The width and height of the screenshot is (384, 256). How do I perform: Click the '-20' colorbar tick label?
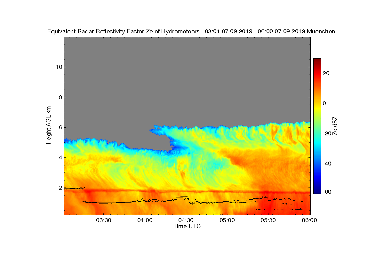327,133
